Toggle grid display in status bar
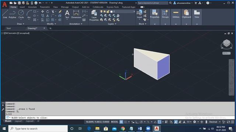Viewport: 236px width, 132px height. pyautogui.click(x=121, y=122)
